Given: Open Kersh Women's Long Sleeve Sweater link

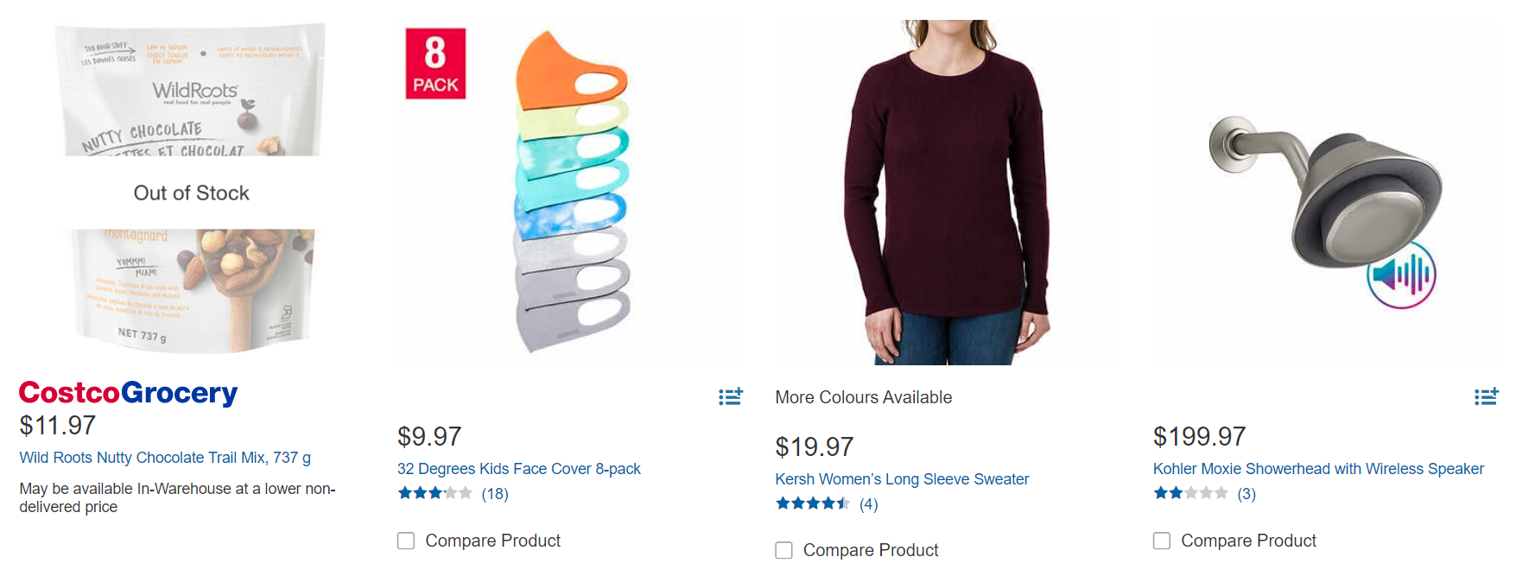Looking at the screenshot, I should (x=902, y=479).
